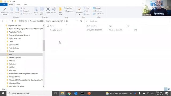Click openvino_2021 breadcrumb
The height and width of the screenshot is (96, 171).
coord(58,21)
